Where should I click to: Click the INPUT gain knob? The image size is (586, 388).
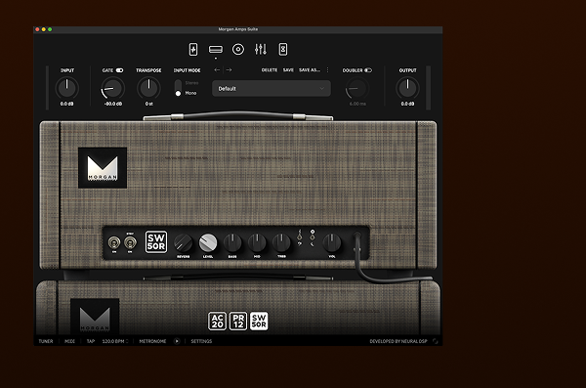coord(66,88)
